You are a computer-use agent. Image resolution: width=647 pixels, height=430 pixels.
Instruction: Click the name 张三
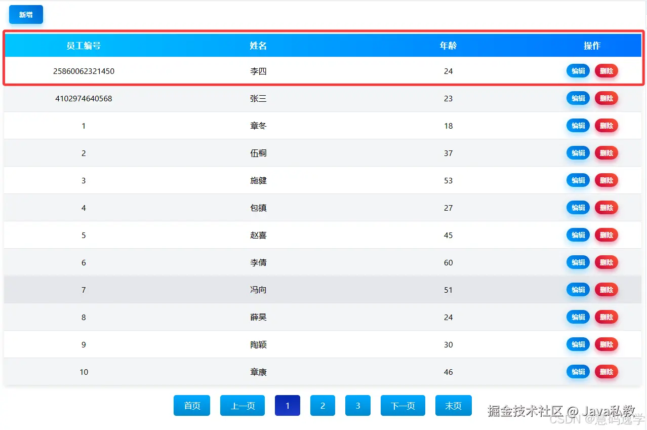click(258, 99)
